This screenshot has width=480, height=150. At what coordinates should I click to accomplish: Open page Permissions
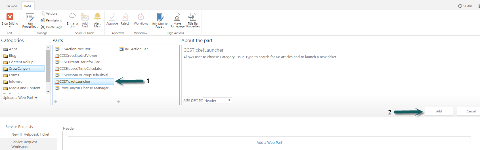coord(51,20)
